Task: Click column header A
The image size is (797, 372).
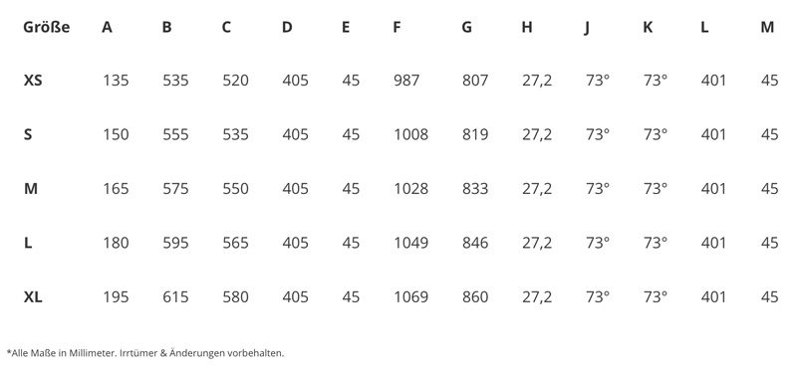Action: pos(107,27)
